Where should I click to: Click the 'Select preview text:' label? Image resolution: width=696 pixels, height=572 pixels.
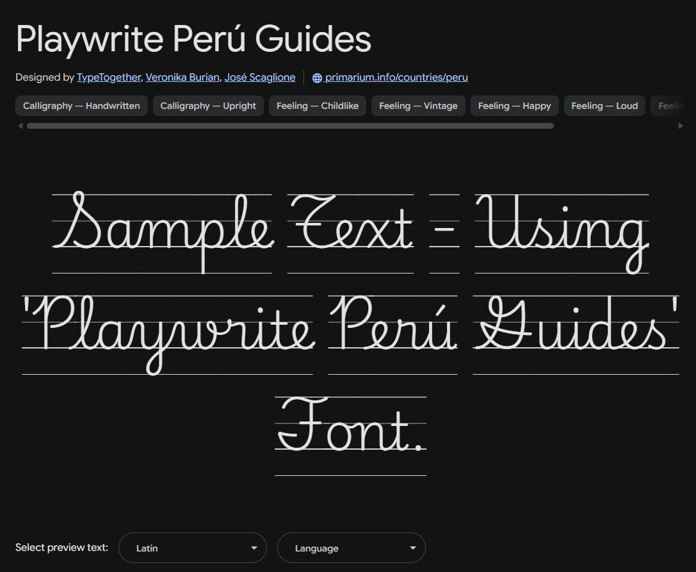coord(61,548)
